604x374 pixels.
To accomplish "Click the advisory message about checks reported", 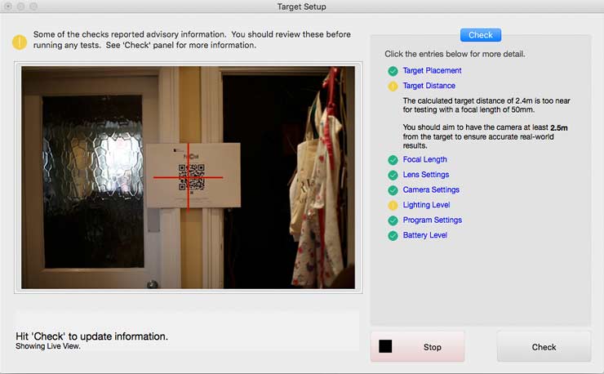I will (192, 40).
